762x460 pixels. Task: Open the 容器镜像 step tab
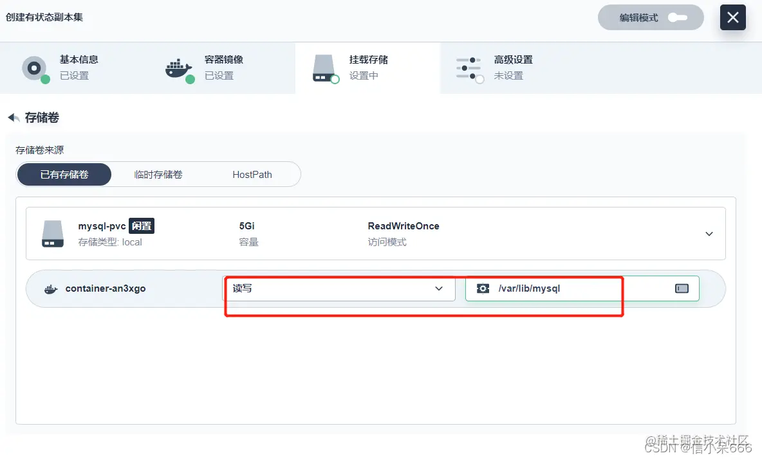point(222,68)
